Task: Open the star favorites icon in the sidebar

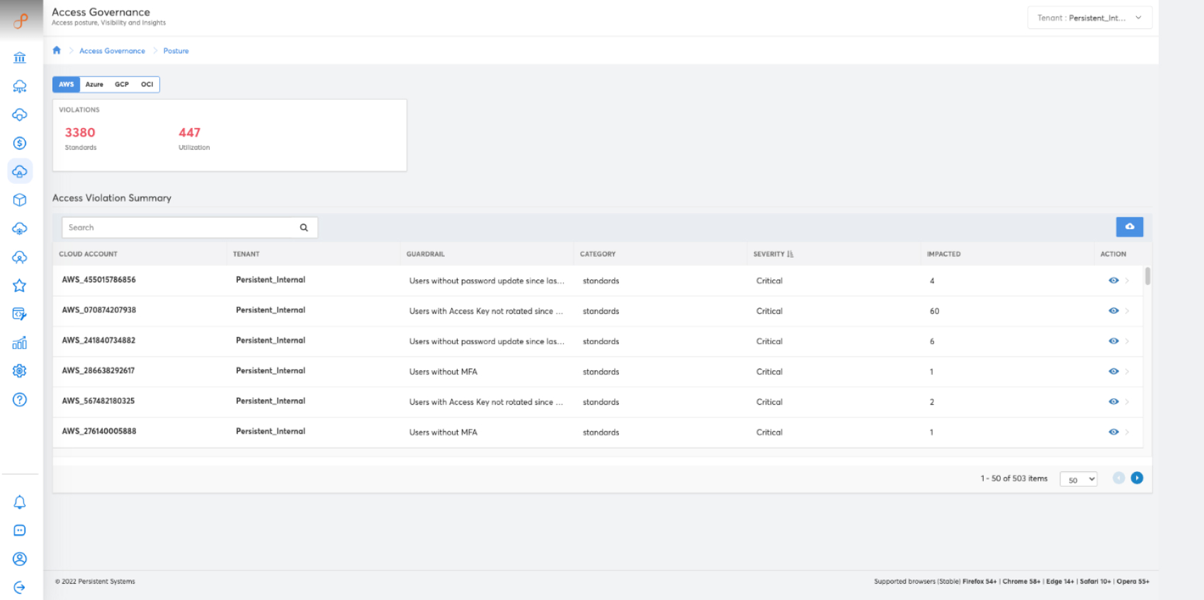Action: (x=20, y=286)
